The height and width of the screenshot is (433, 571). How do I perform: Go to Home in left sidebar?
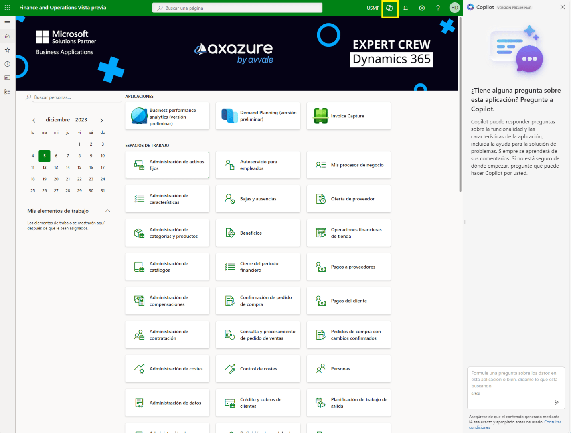(7, 36)
